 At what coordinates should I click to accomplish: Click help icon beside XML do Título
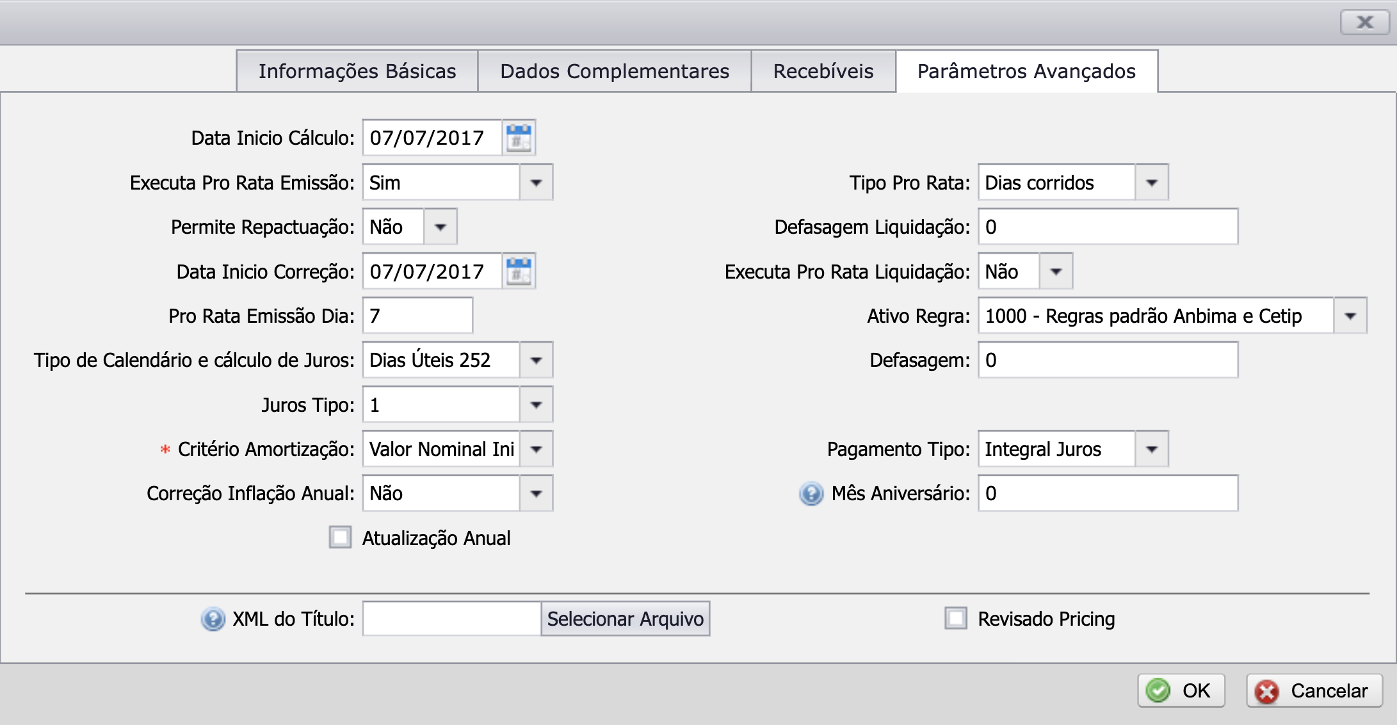213,619
